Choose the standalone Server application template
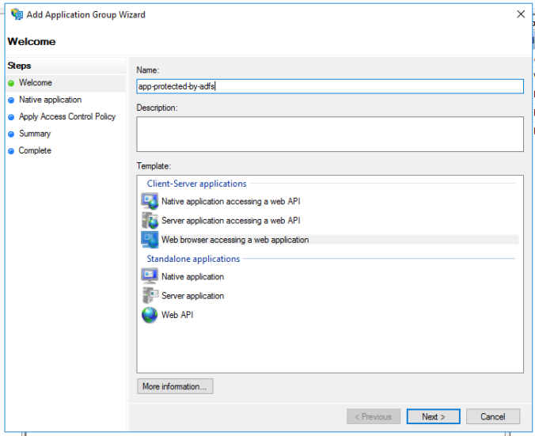This screenshot has width=535, height=436. click(x=193, y=295)
